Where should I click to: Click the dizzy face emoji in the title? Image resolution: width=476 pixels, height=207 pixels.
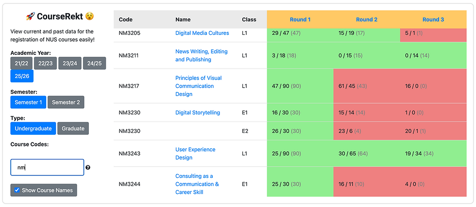pos(89,16)
